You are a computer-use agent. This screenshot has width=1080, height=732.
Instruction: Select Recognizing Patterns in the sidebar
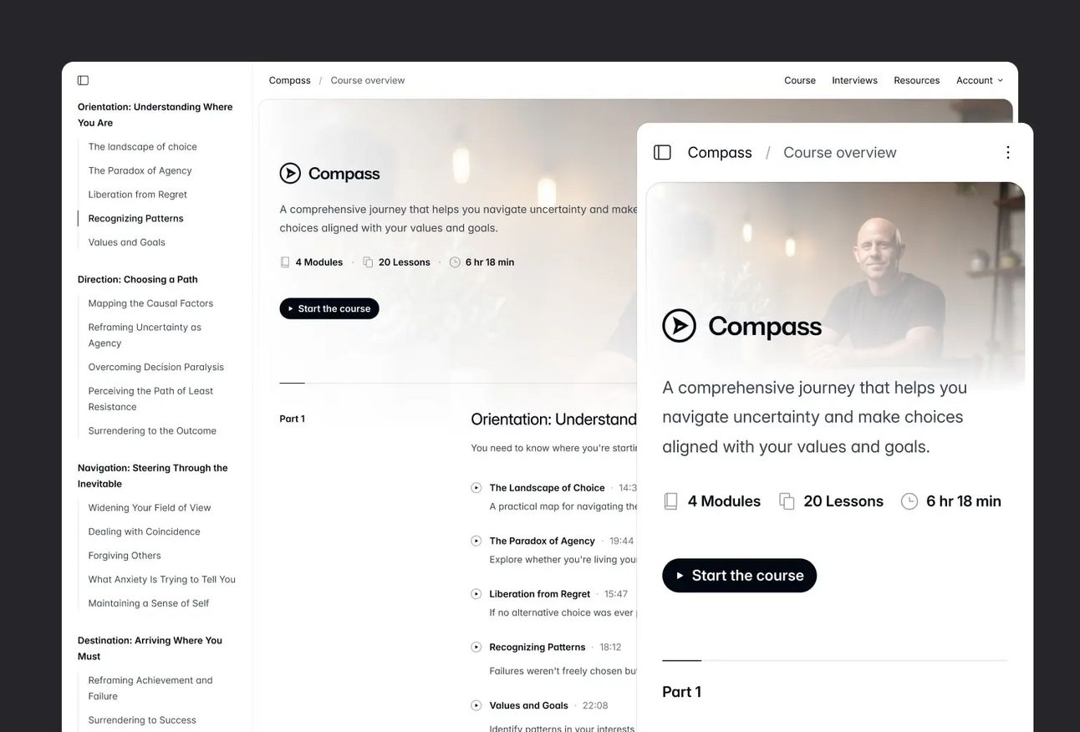pyautogui.click(x=136, y=218)
